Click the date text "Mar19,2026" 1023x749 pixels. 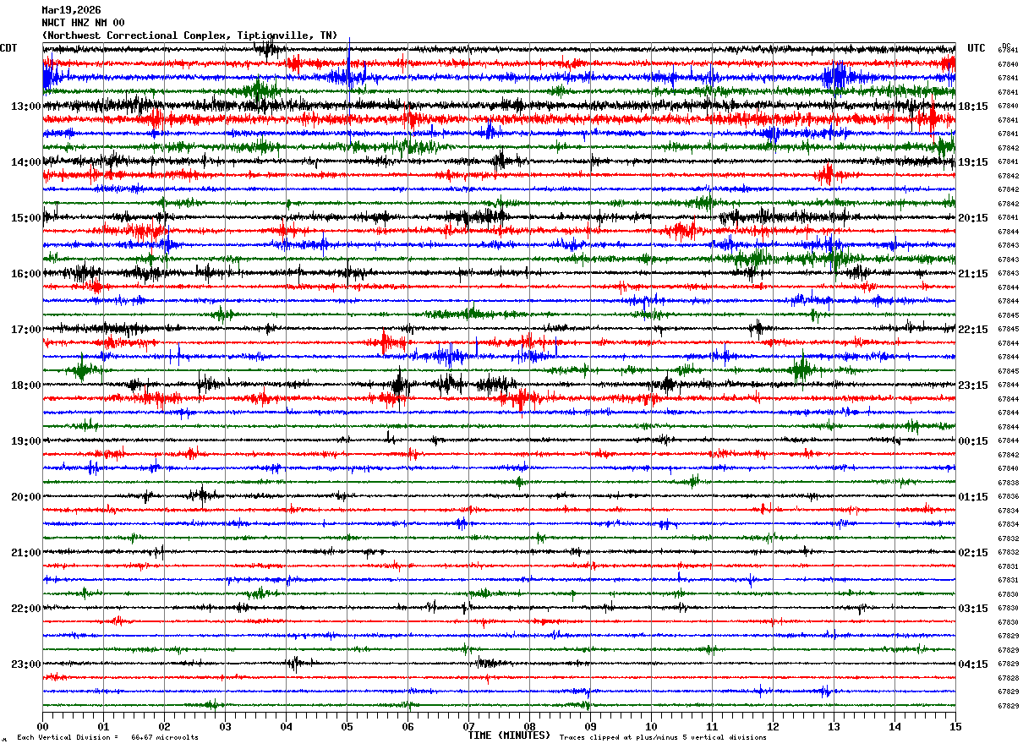click(x=71, y=10)
